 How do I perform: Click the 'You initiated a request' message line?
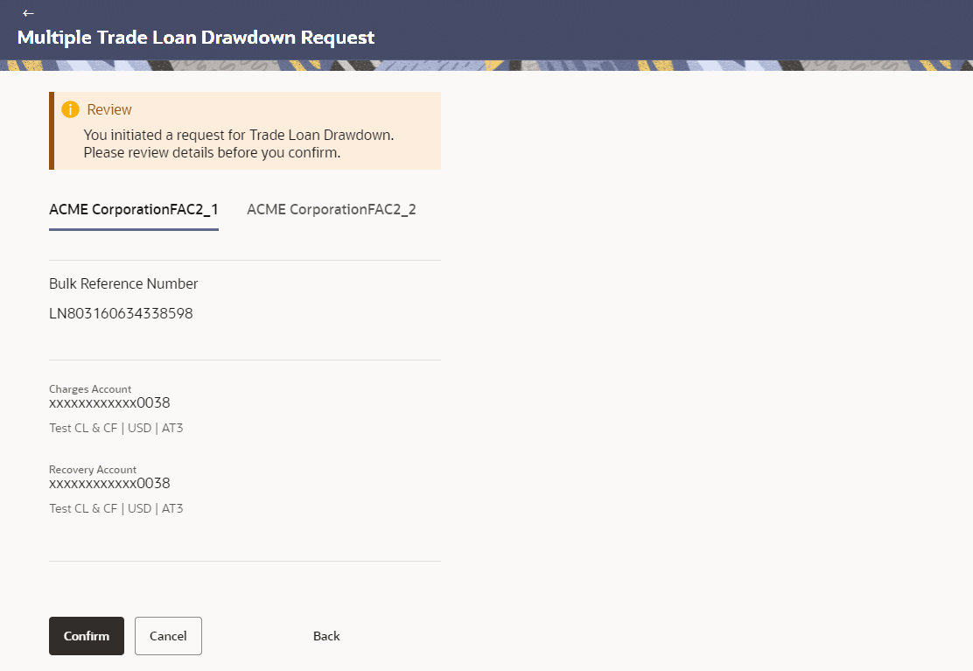(x=239, y=135)
